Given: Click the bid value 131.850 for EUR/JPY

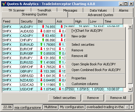Looking at the screenshot, I should pyautogui.click(x=49, y=58).
